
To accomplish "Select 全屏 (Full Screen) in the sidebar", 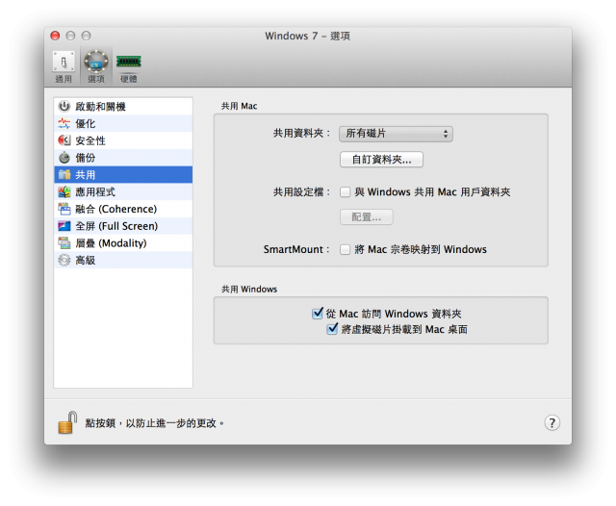I will pyautogui.click(x=123, y=226).
